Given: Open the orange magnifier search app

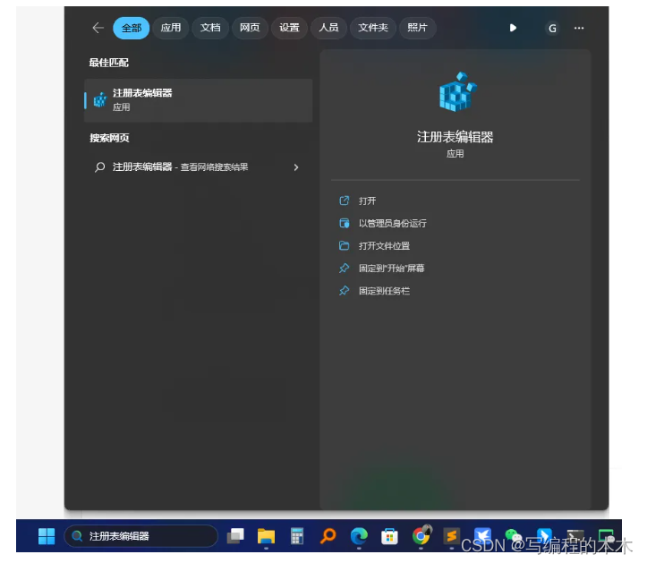Looking at the screenshot, I should tap(328, 536).
